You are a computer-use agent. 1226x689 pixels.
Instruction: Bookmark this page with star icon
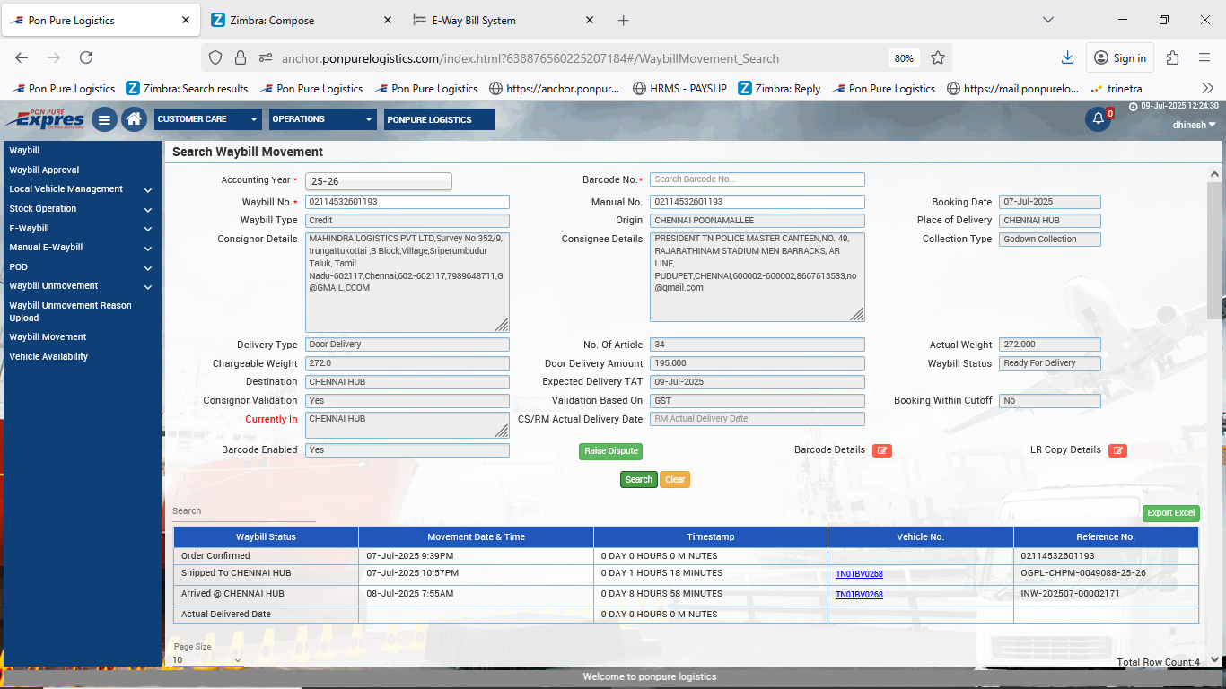(x=938, y=57)
